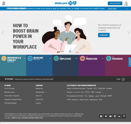Select Deutsch language link

[70, 92]
